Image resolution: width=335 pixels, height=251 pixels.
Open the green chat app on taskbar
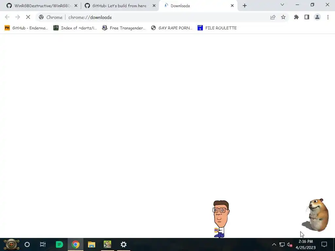[x=59, y=244]
